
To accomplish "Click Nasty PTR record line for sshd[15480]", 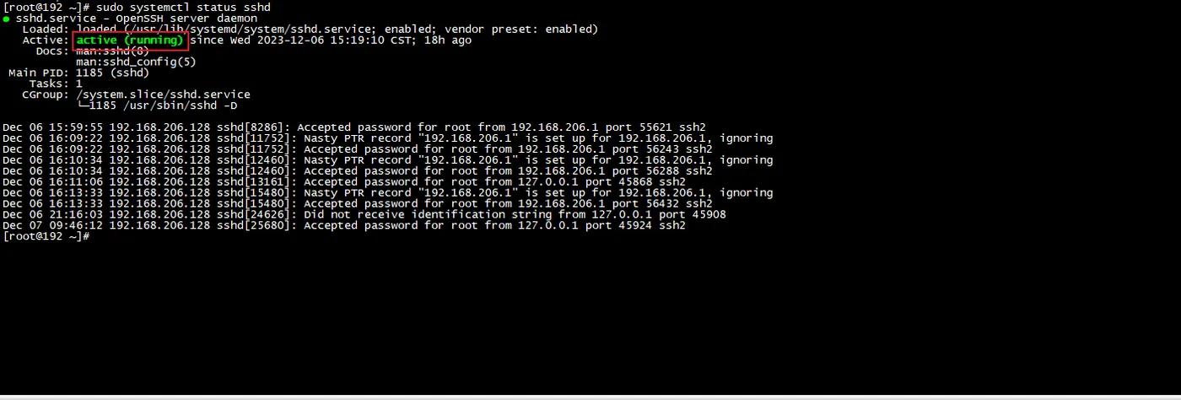I will point(388,193).
